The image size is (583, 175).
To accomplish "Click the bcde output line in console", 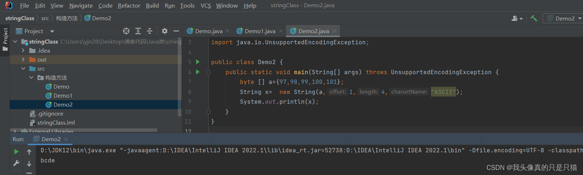I will click(47, 161).
